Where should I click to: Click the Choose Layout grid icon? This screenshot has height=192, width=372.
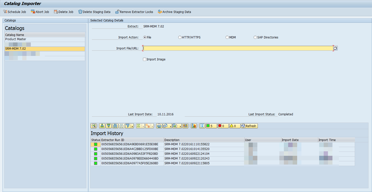coord(185,126)
